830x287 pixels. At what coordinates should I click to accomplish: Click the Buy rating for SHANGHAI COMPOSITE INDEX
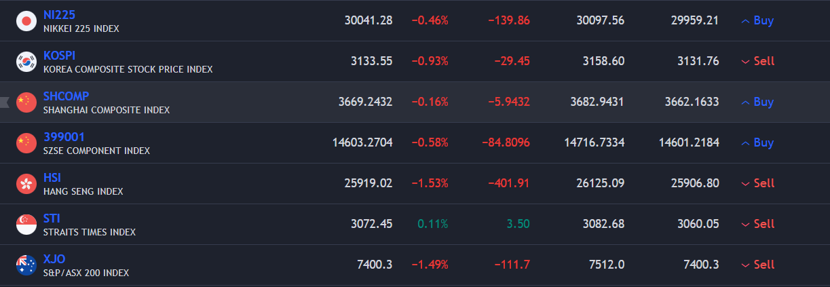pos(757,102)
